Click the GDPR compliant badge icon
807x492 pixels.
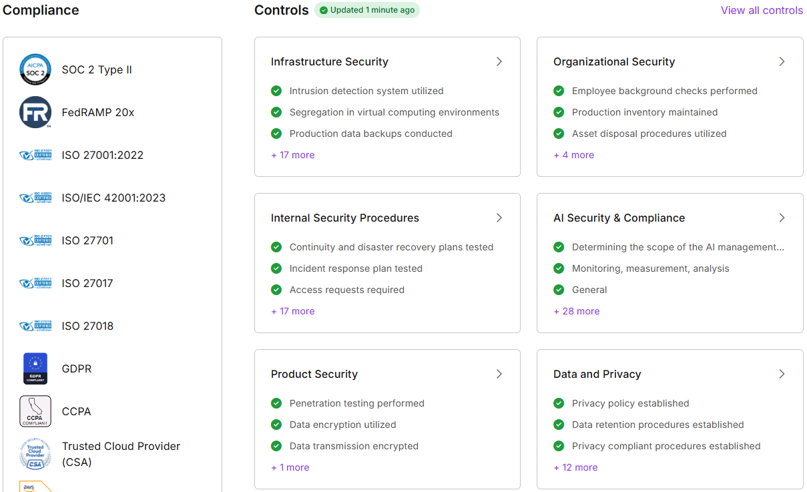click(x=35, y=368)
